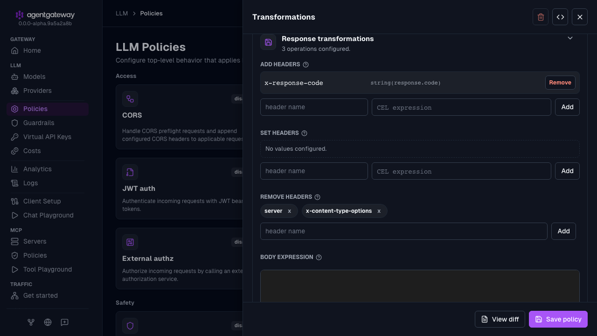Collapse the Response transformations section

[570, 38]
